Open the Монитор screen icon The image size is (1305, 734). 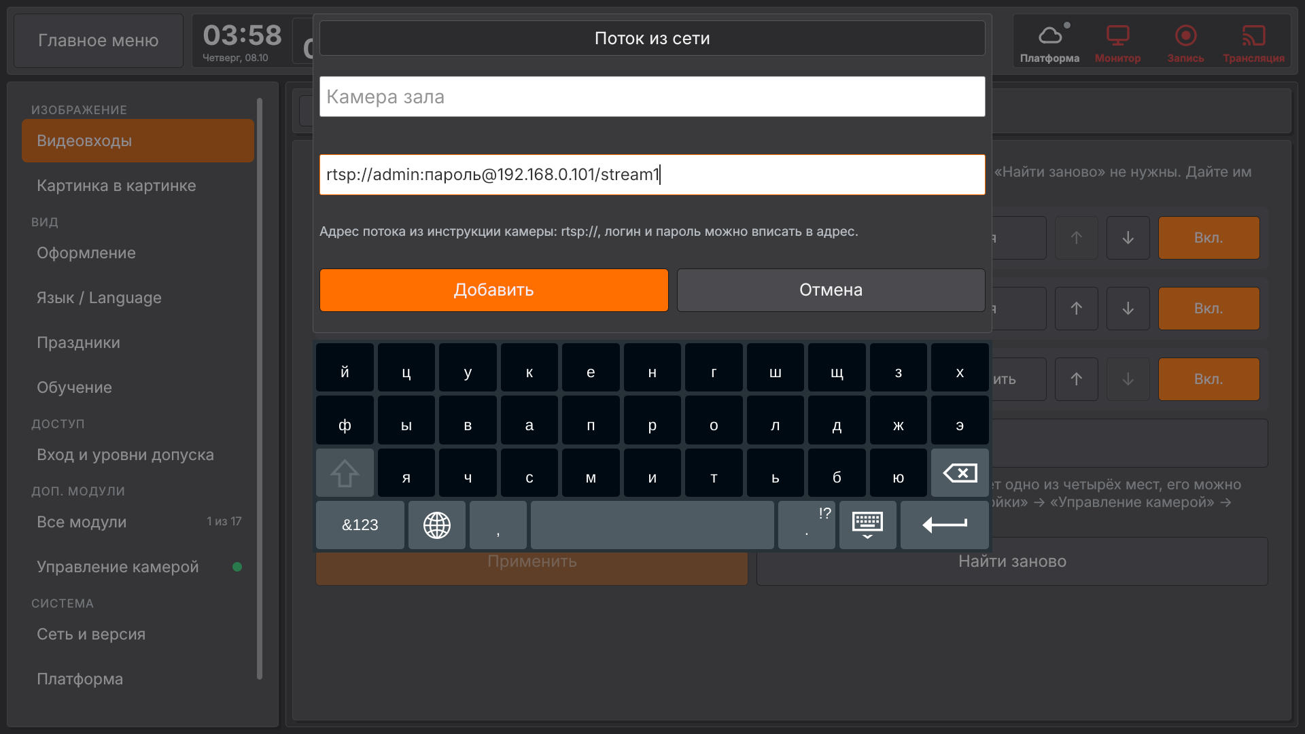click(1117, 42)
